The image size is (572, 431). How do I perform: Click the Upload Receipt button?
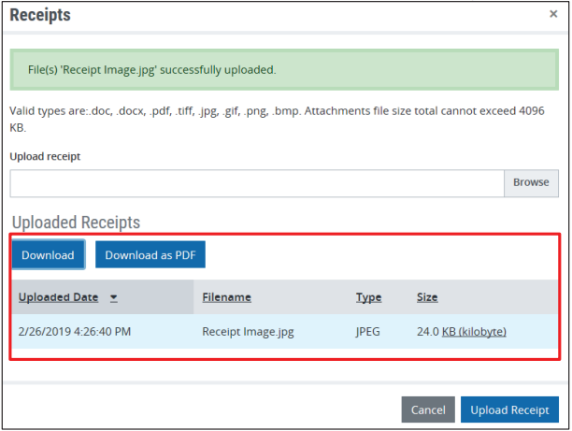coord(509,409)
